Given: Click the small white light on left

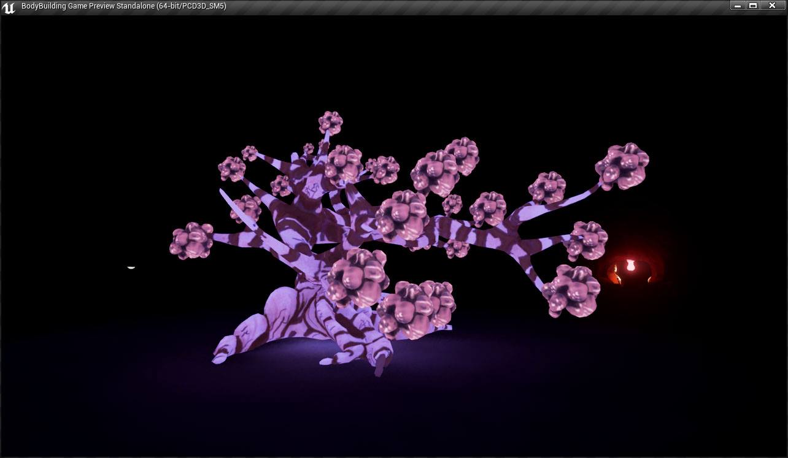Looking at the screenshot, I should point(131,267).
